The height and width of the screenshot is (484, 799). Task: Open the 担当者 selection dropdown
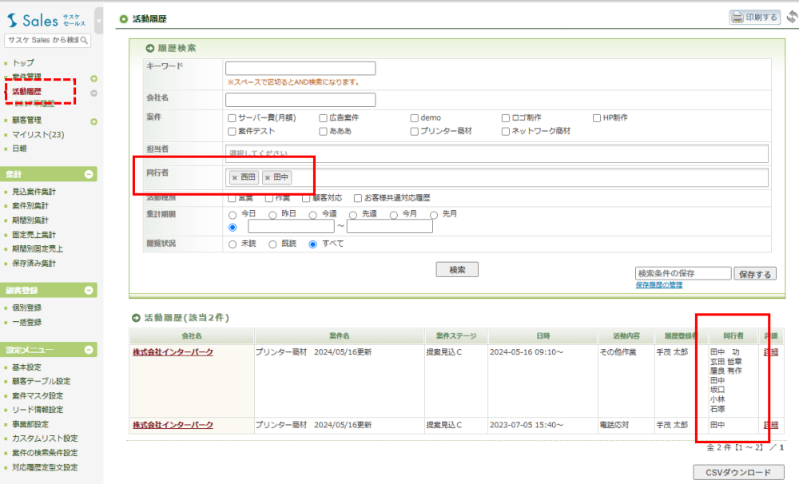496,153
